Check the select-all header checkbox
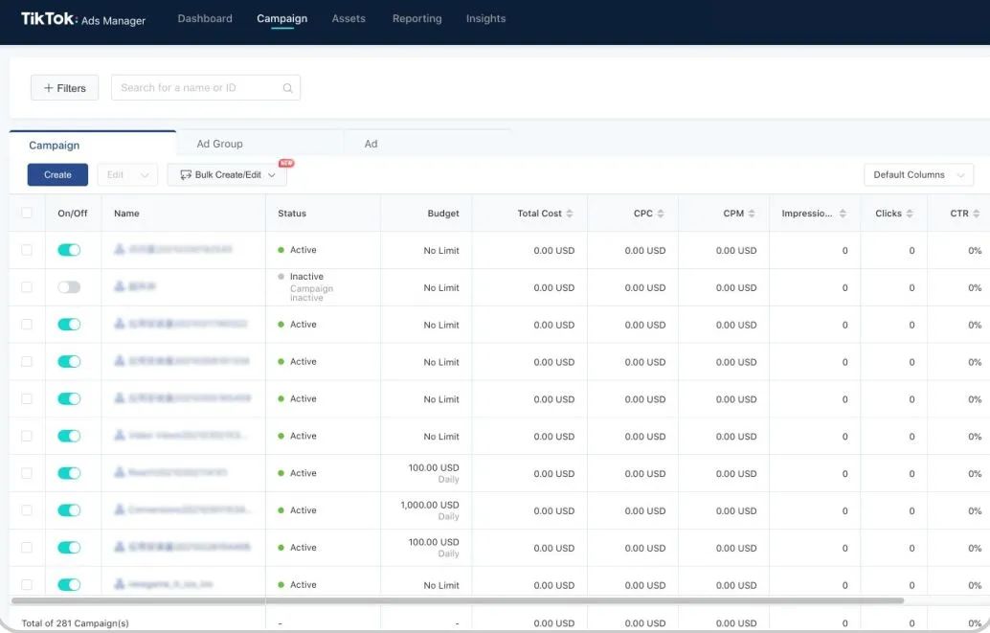 click(x=27, y=214)
